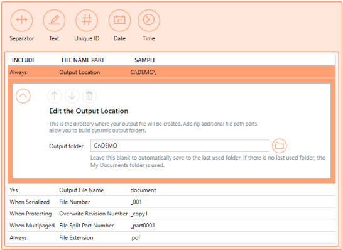Screen dimensions: 343x250
Task: Insert a Unique ID part
Action: (x=87, y=20)
